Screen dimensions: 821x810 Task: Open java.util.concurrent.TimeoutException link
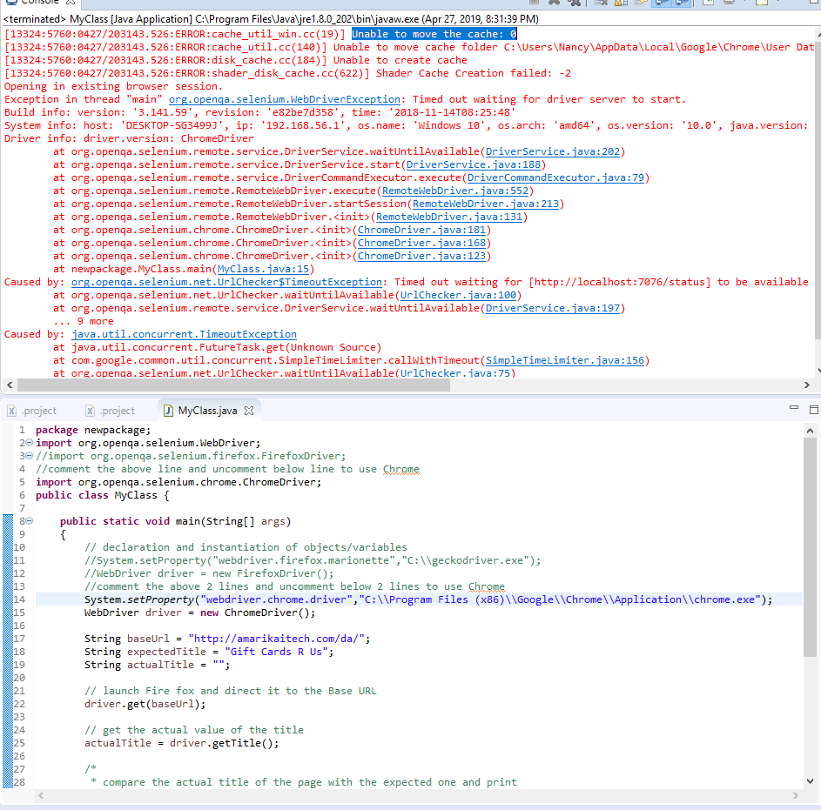184,334
